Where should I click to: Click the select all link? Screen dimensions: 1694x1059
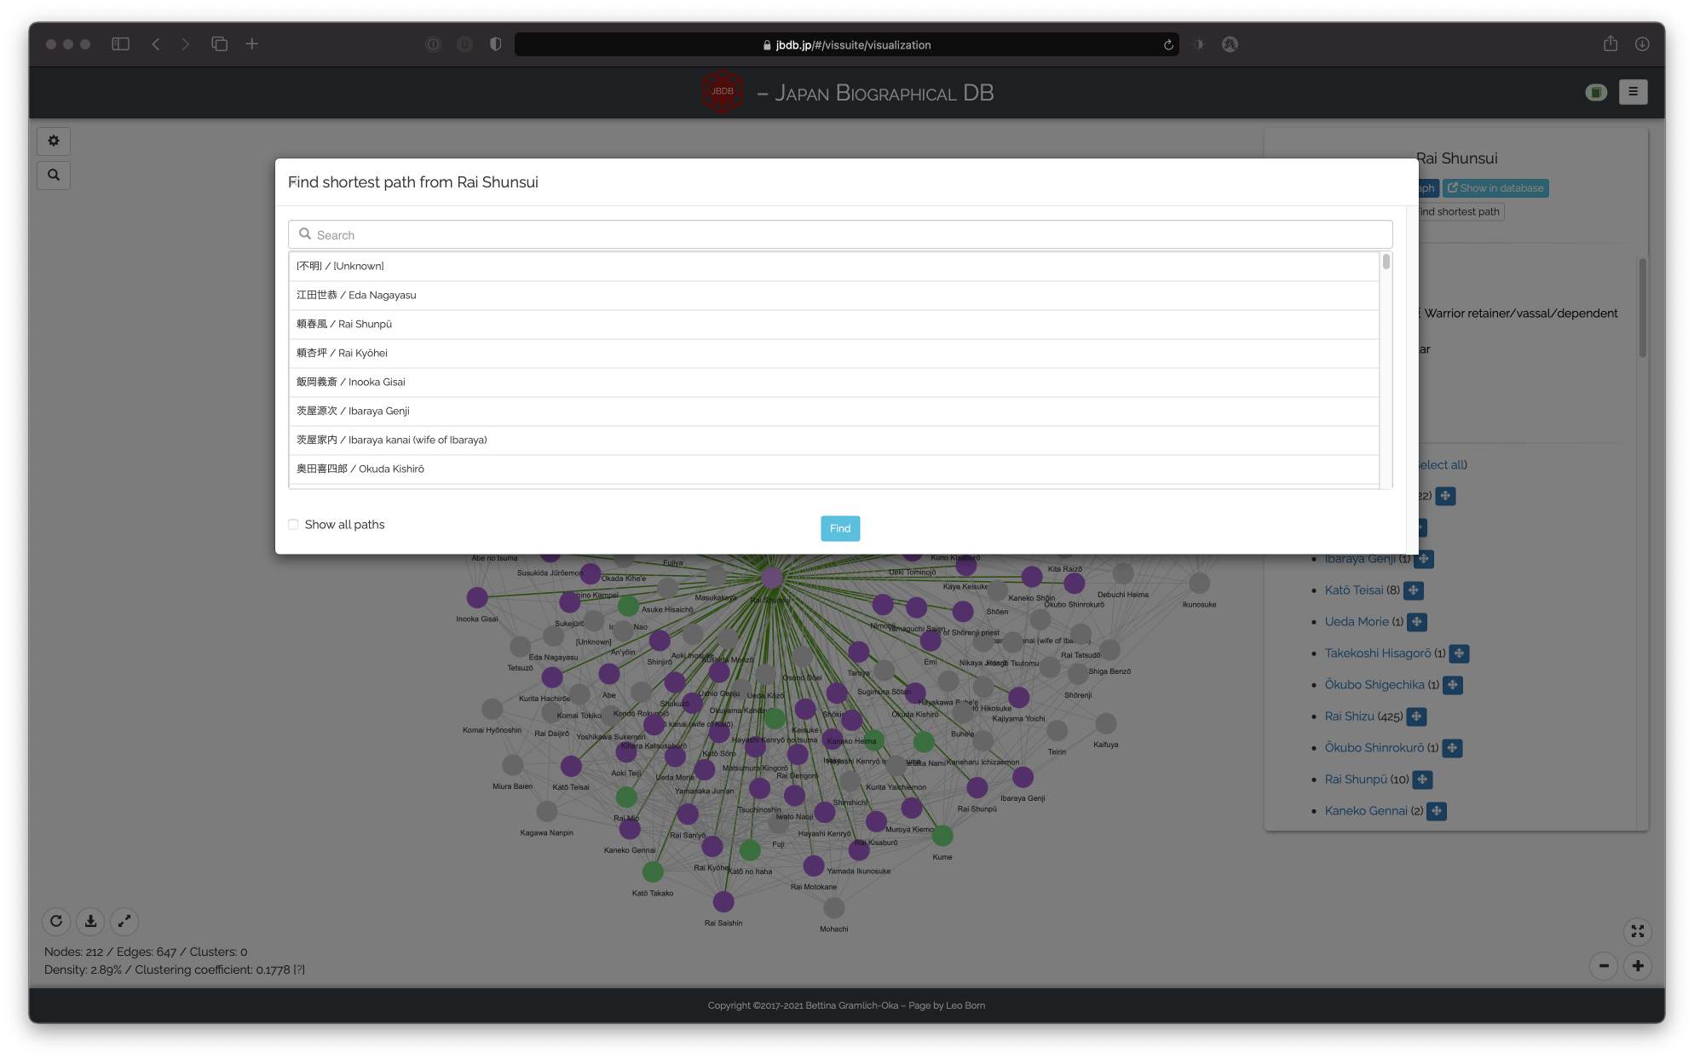(1443, 465)
